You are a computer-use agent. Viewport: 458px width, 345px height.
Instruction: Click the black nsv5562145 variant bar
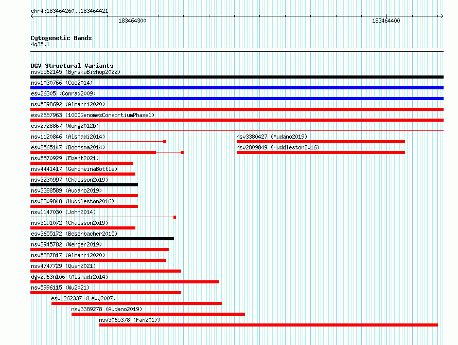click(237, 77)
